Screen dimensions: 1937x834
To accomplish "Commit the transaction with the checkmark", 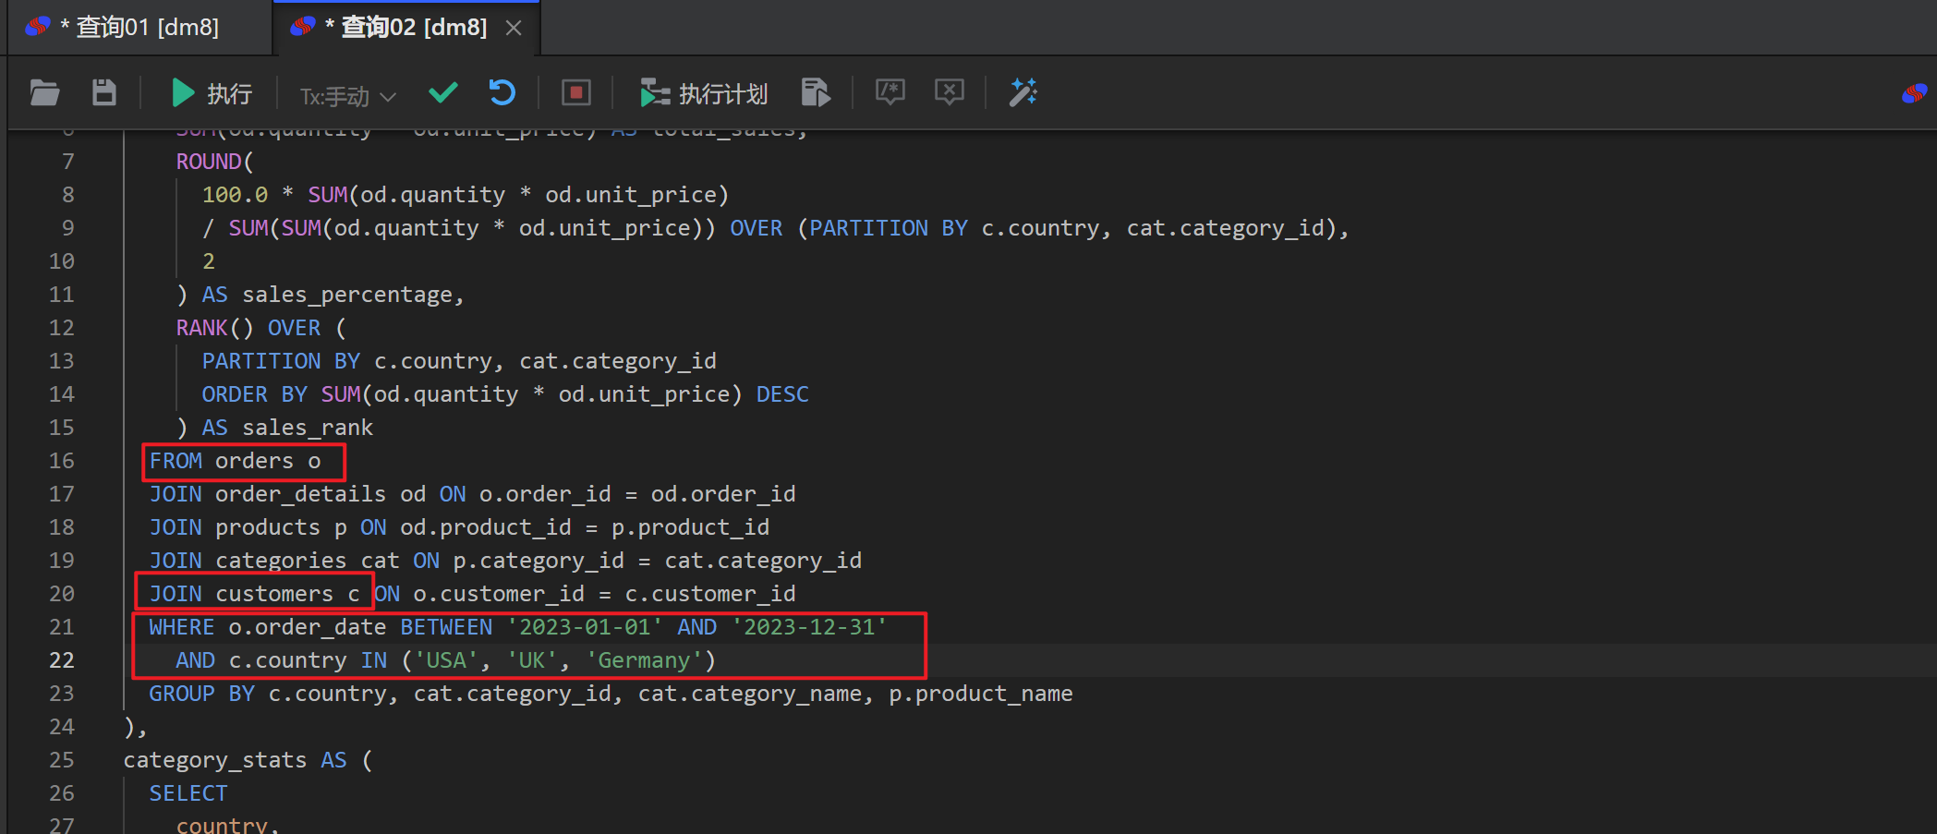I will [x=443, y=92].
